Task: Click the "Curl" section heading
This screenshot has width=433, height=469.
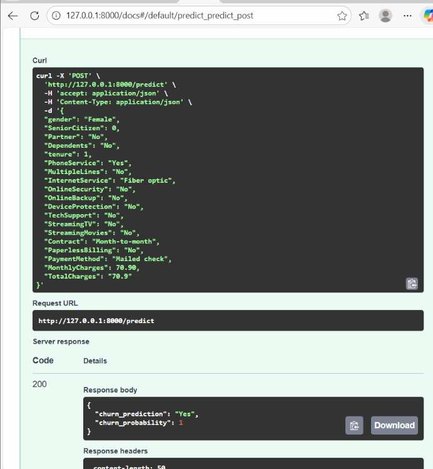Action: pos(39,60)
